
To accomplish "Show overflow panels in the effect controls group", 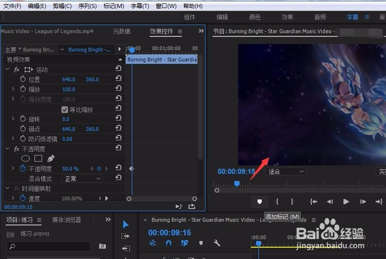I will (x=201, y=31).
